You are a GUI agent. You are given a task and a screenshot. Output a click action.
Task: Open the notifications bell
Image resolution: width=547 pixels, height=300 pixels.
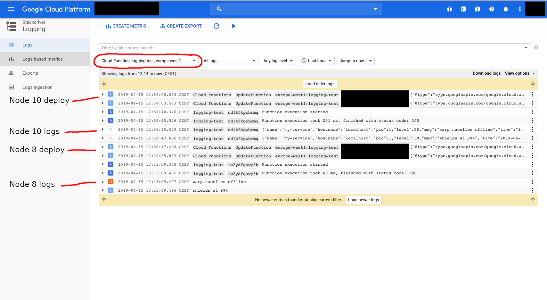pyautogui.click(x=506, y=9)
